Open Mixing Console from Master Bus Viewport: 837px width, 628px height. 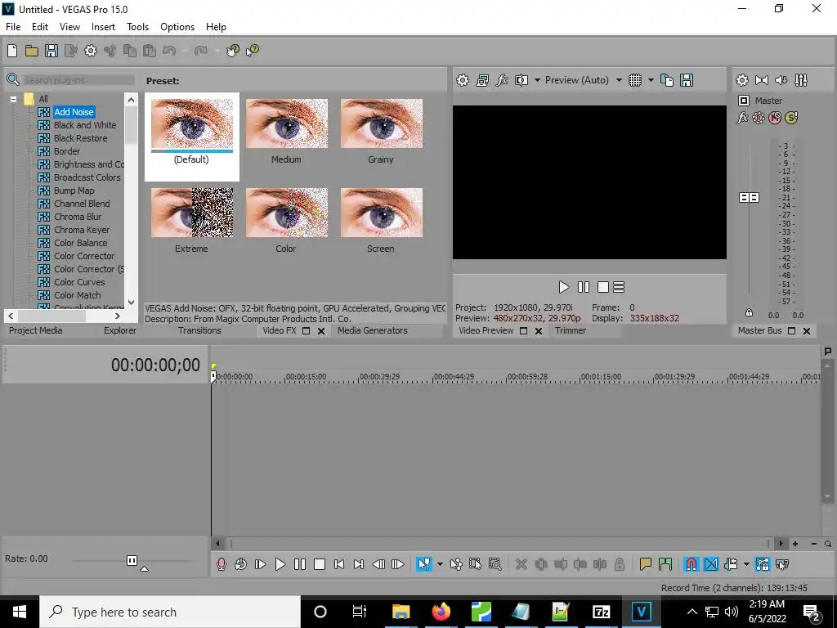pos(801,80)
